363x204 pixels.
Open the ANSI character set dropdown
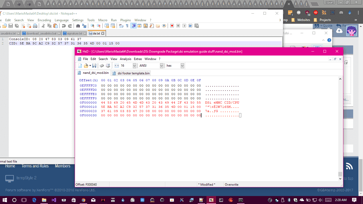(x=162, y=66)
